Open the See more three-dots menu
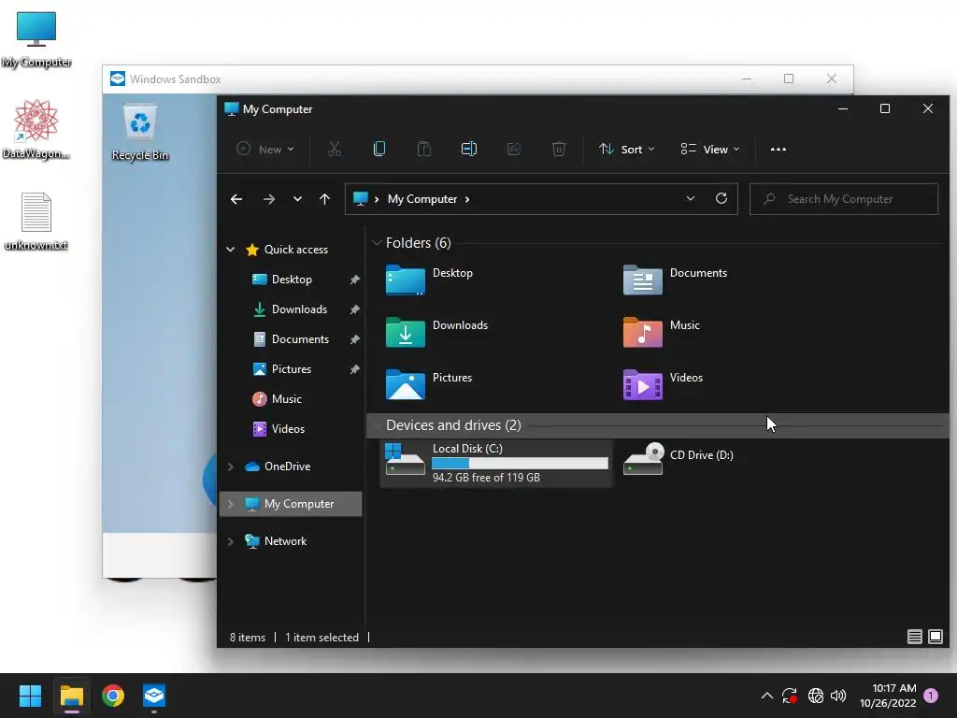 pos(778,149)
